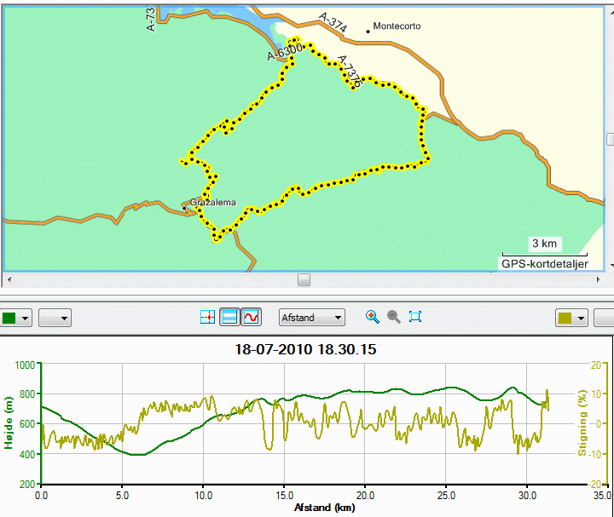
Task: Open the blank dropdown beside olive swatch
Action: point(604,318)
